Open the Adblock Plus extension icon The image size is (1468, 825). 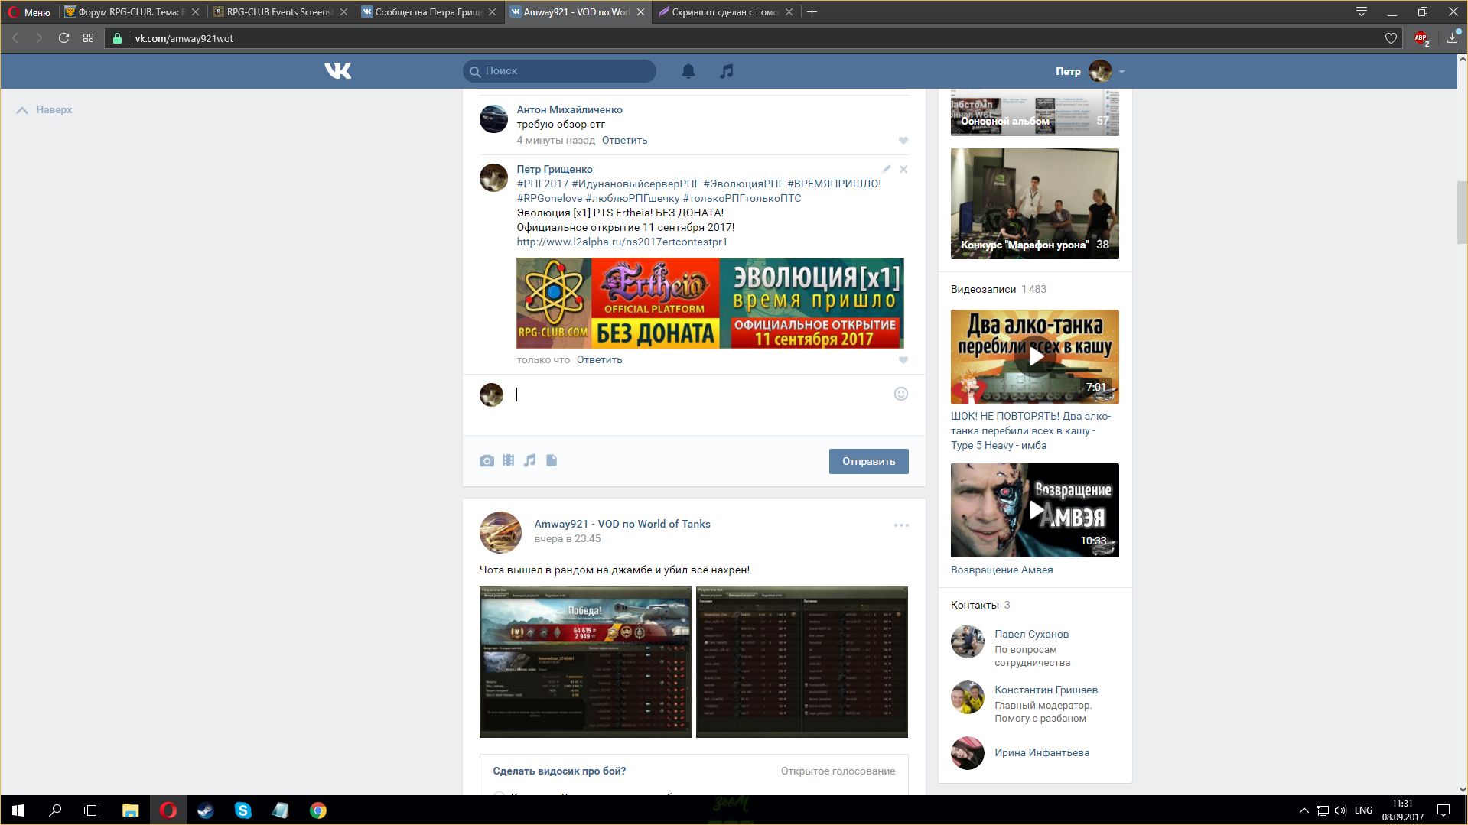click(1421, 38)
